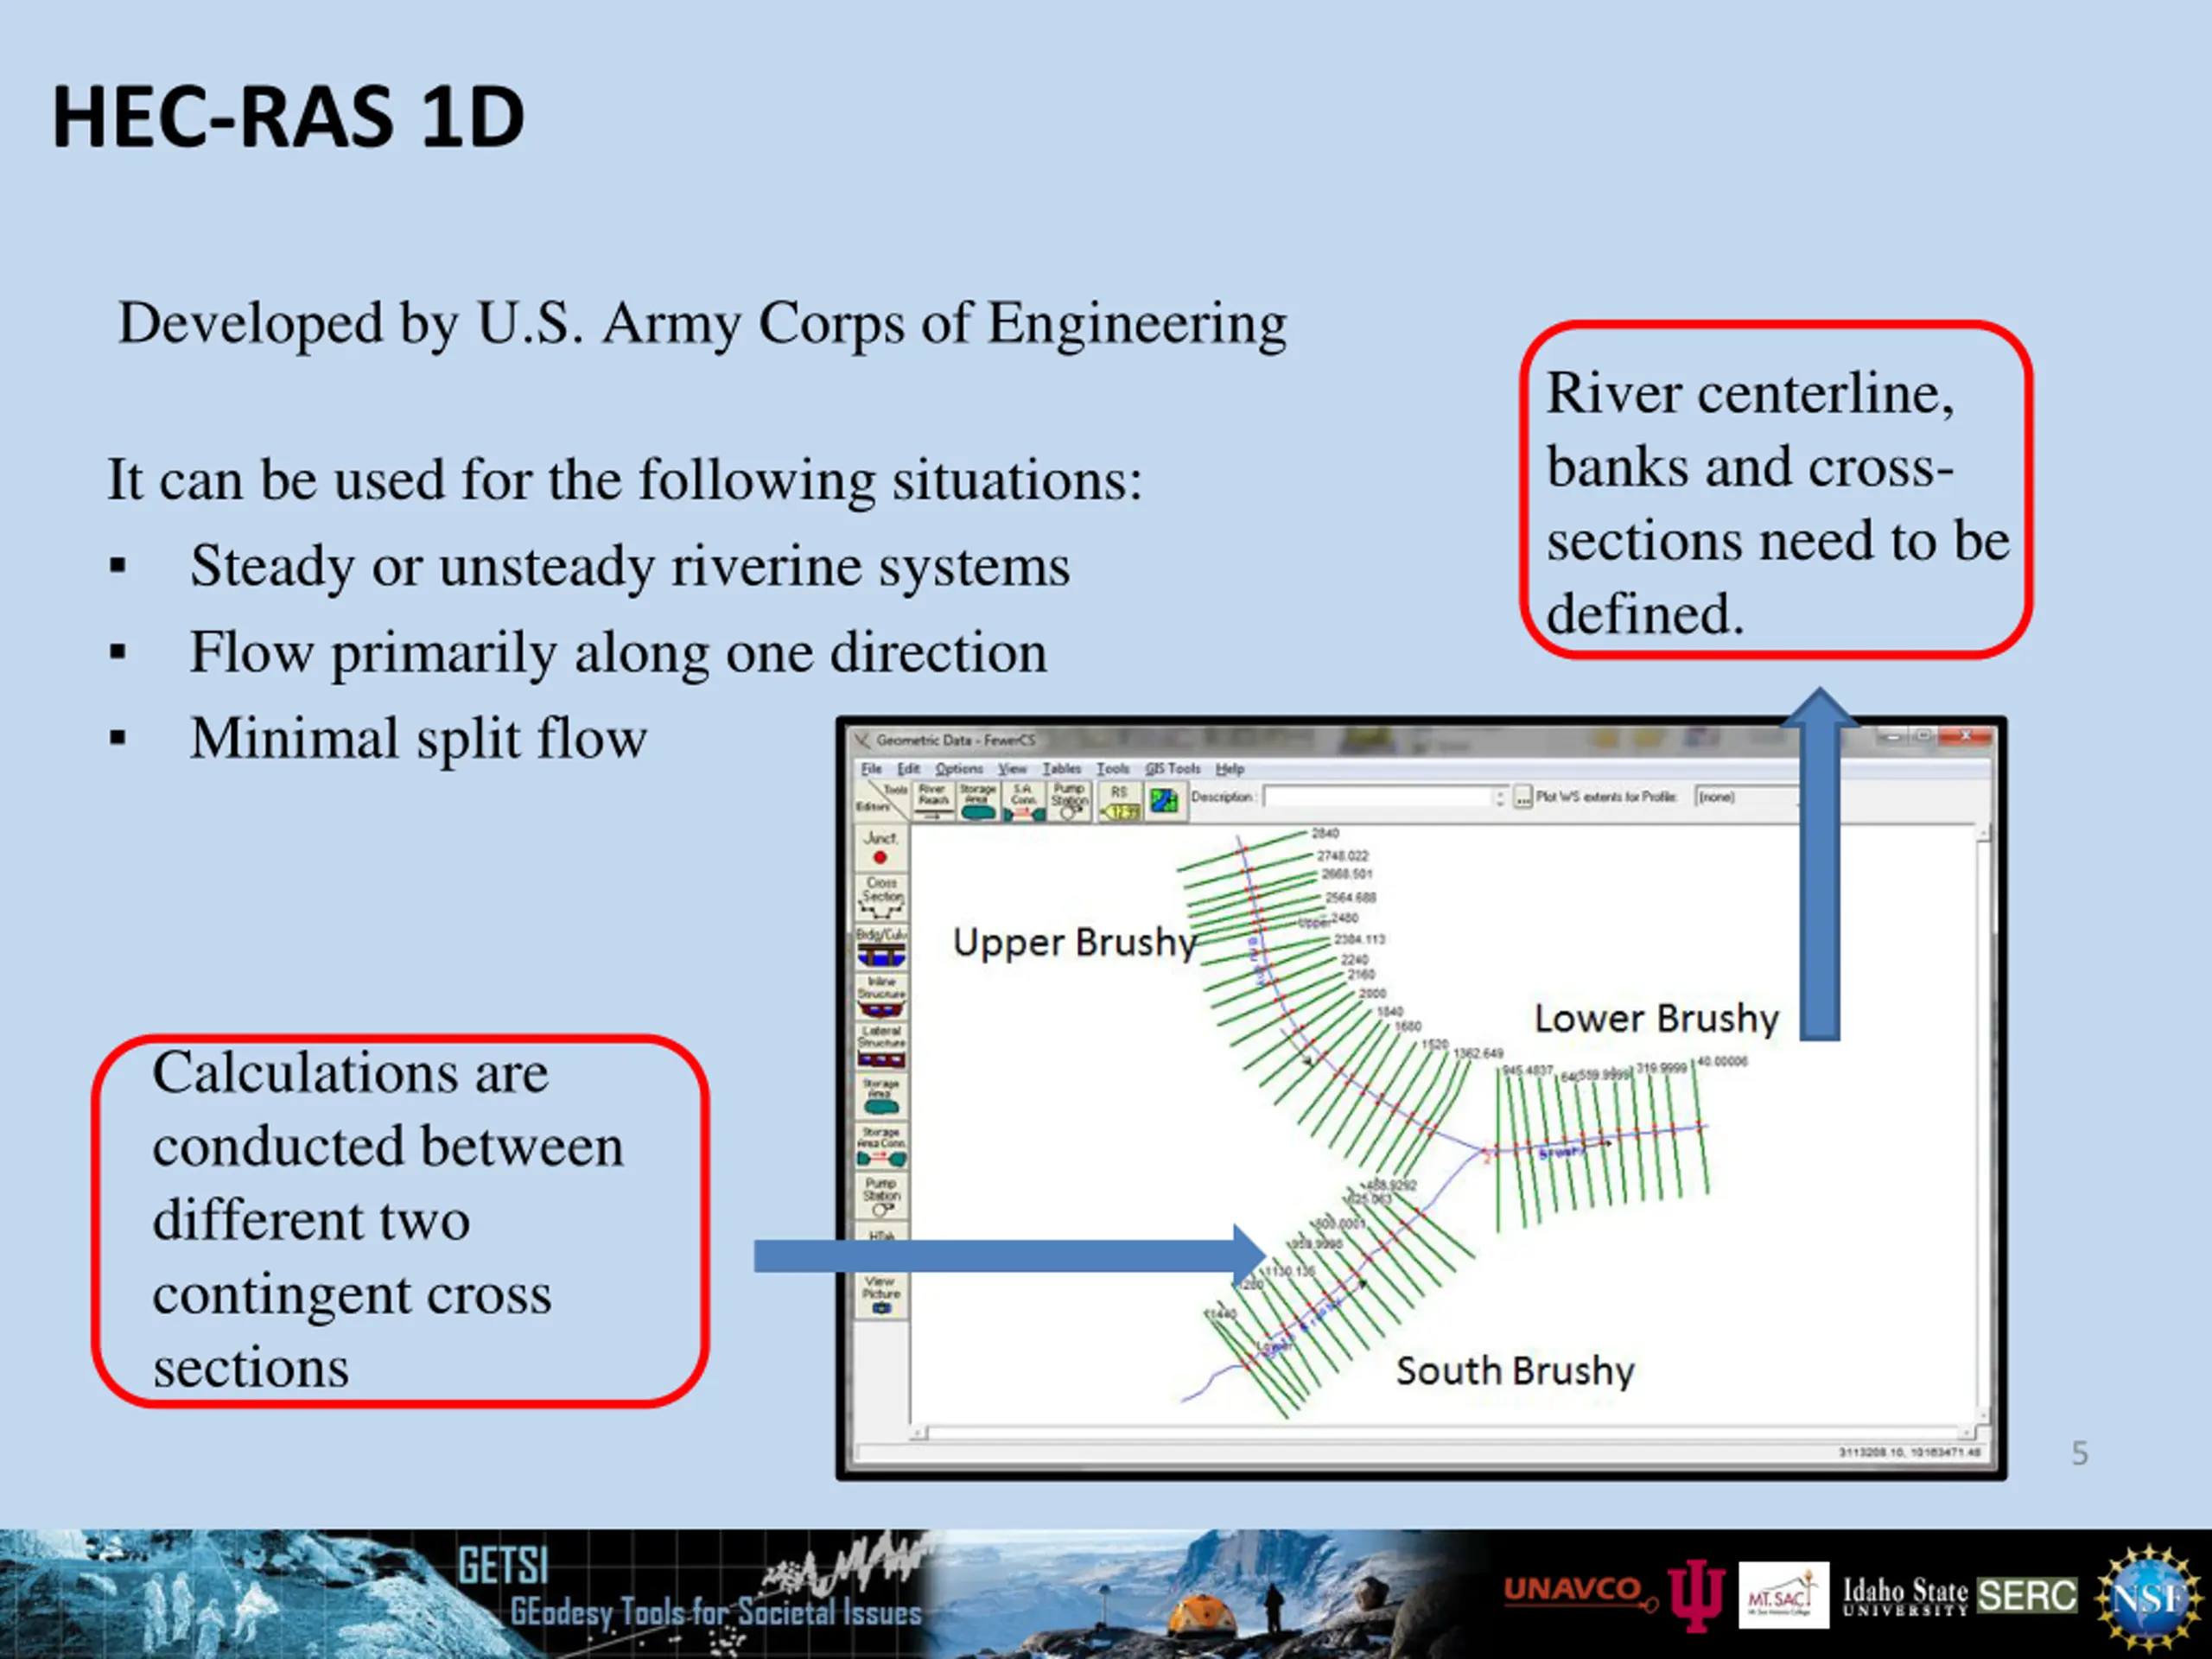Open the Brdg/Culv editor
Image resolution: width=2212 pixels, height=1659 pixels.
[881, 947]
